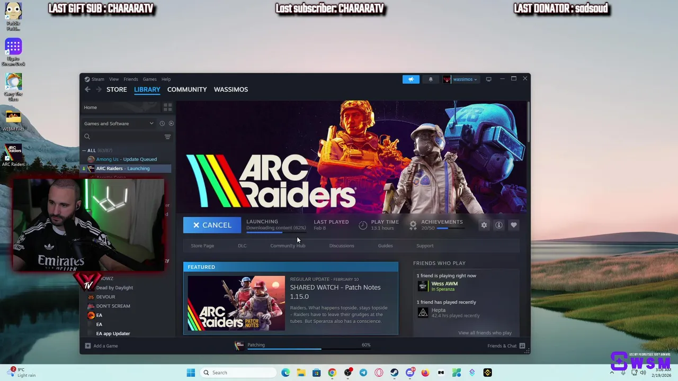
Task: Open Steam icon in taskbar
Action: [394, 373]
